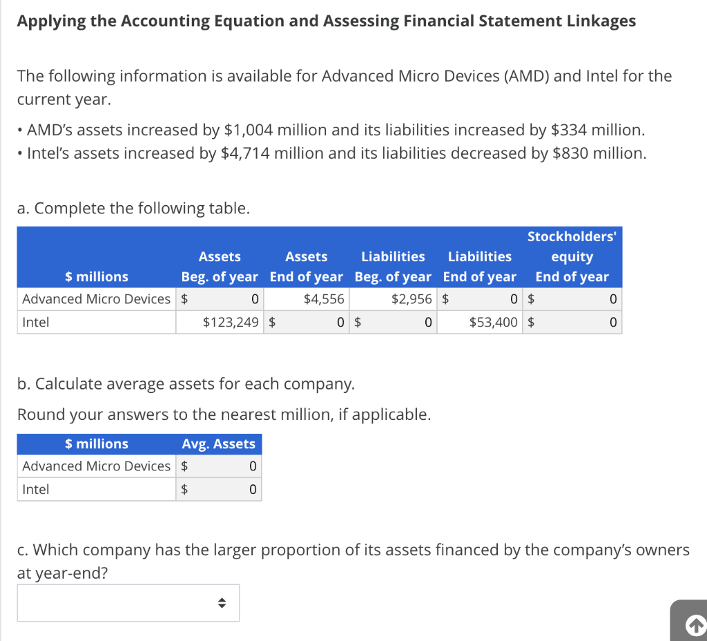Select the $4,556 value cell for AMD
This screenshot has height=641, width=707.
click(x=306, y=298)
